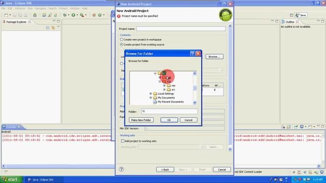Click the Back button in the wizard
Viewport: 326px width, 183px height.
165,169
